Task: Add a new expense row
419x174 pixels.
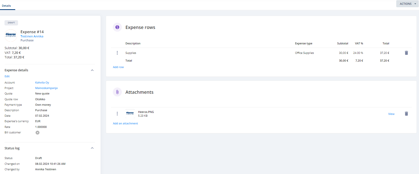Action: coord(118,67)
